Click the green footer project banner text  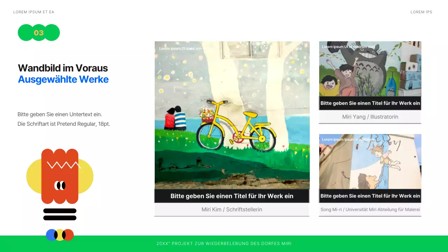pyautogui.click(x=224, y=244)
